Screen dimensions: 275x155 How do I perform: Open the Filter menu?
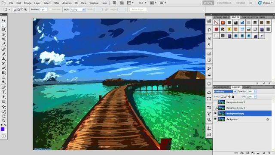pyautogui.click(x=56, y=3)
